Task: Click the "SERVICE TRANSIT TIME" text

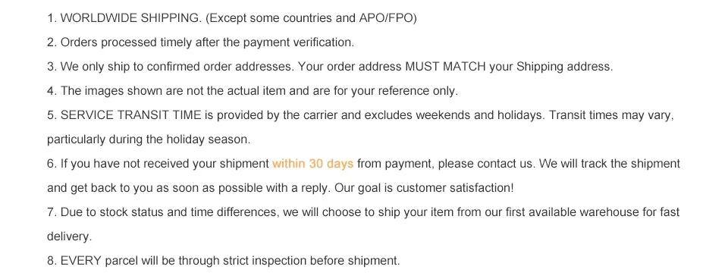Action: (x=130, y=115)
